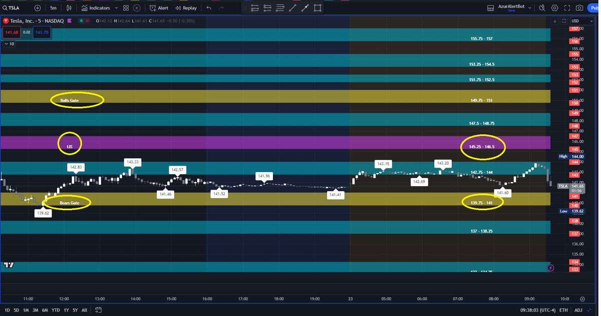Switch range to 6M
The height and width of the screenshot is (316, 601).
tap(45, 310)
